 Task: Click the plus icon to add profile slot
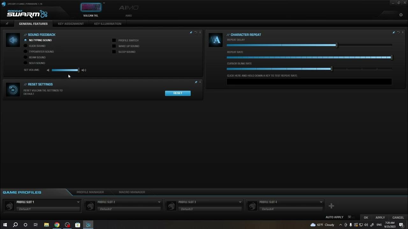331,206
